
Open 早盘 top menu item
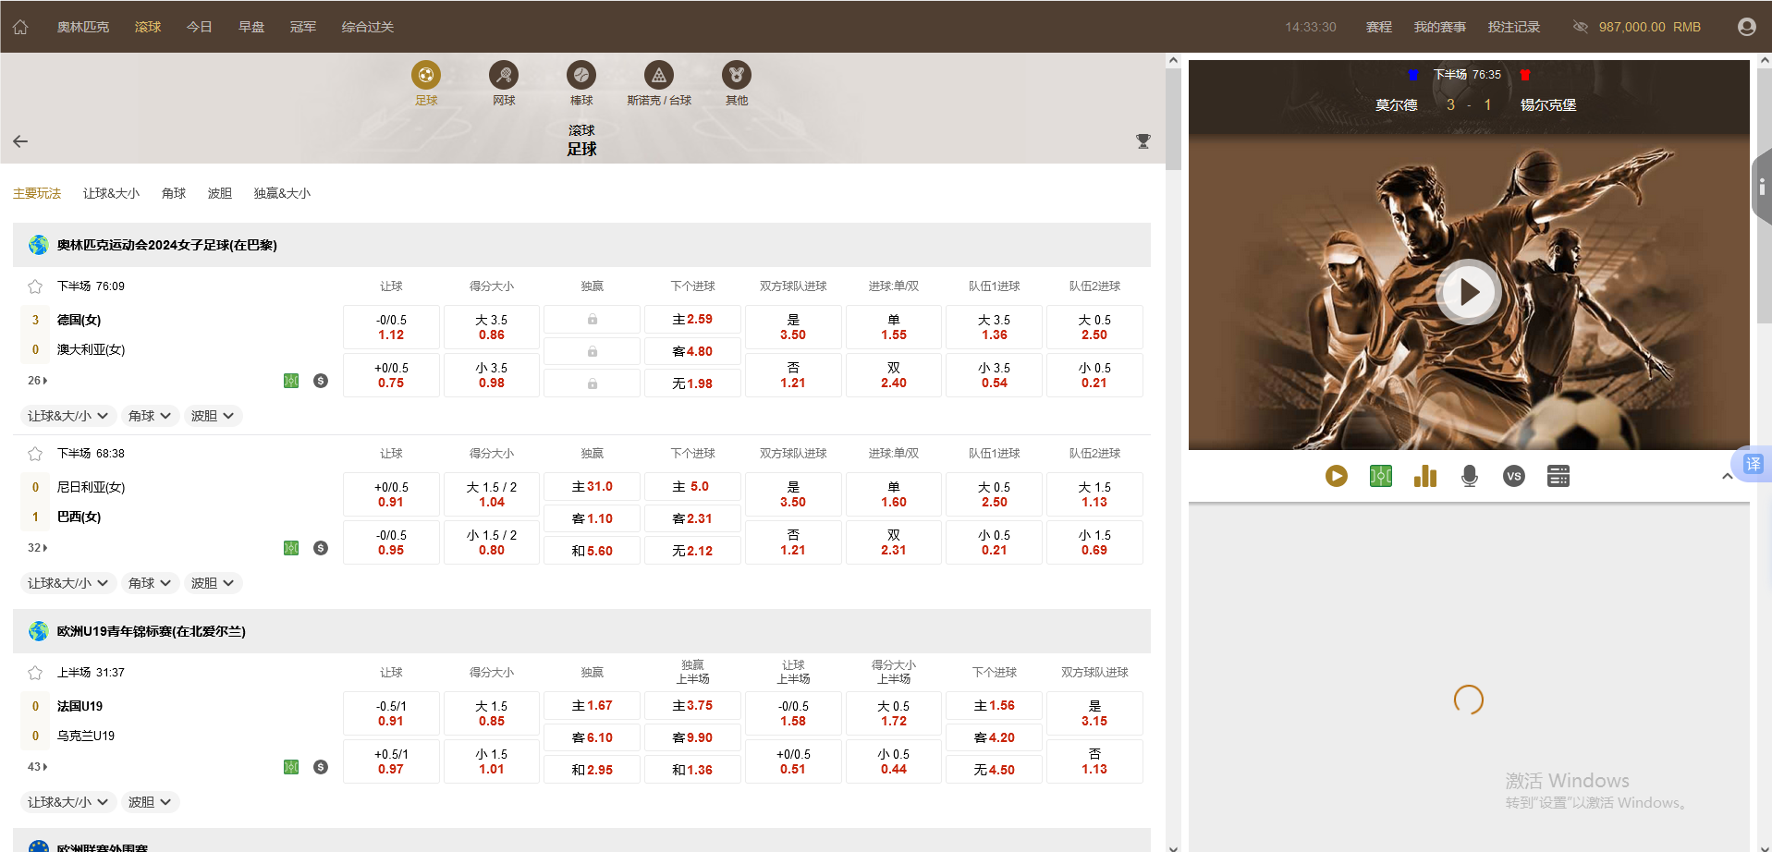coord(251,27)
